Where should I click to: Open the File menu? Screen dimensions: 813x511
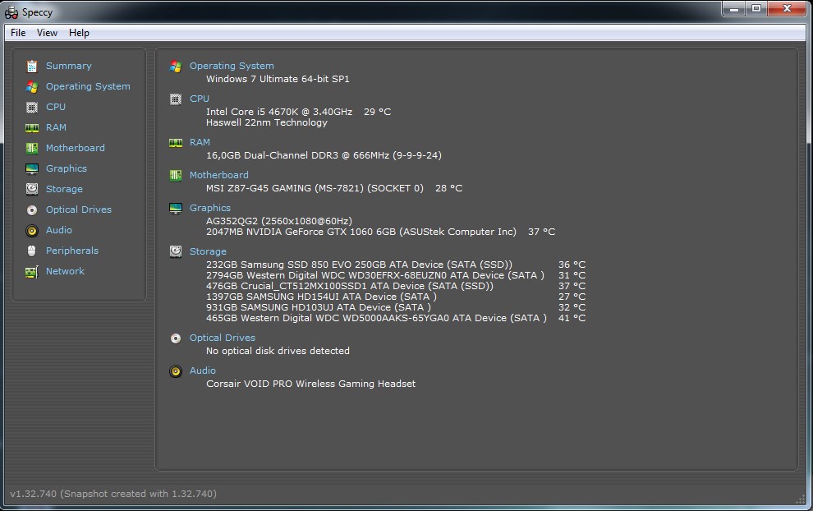[18, 33]
